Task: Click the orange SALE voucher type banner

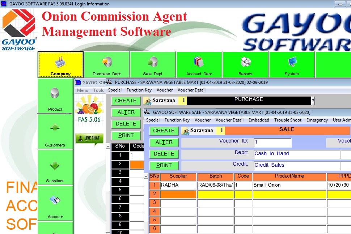Action: [x=287, y=130]
